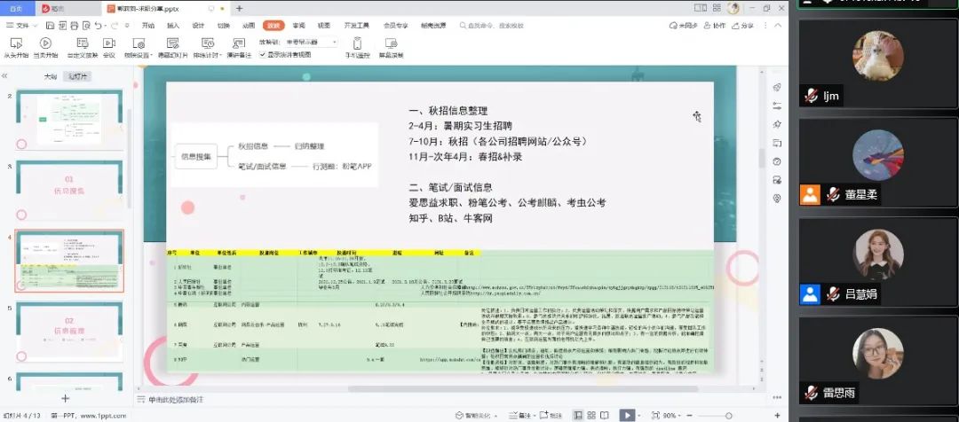Open presenter notes (演讲备注) tool
This screenshot has height=422, width=959.
pos(235,46)
